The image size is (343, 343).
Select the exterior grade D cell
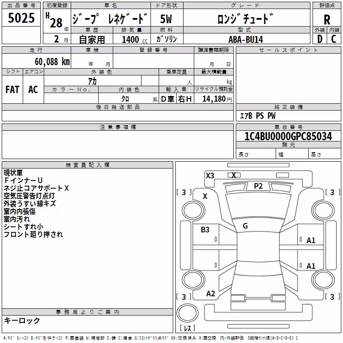point(319,39)
